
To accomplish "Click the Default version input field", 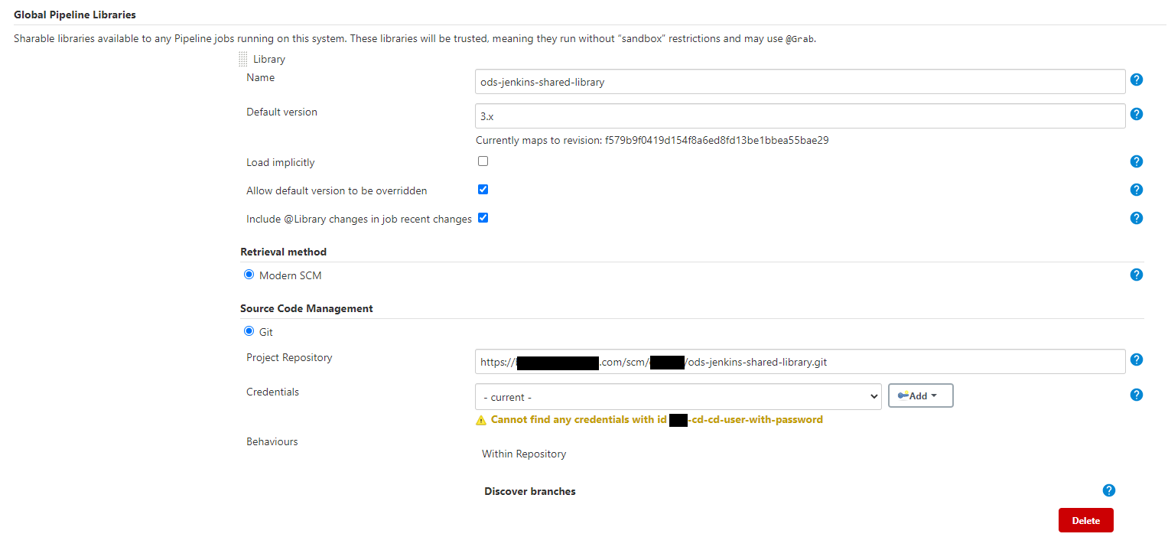I will point(799,116).
